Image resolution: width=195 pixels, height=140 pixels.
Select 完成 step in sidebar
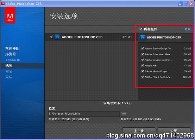click(9, 77)
